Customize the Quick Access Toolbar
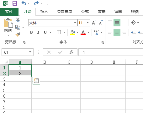143x113 pixels. 47,4
